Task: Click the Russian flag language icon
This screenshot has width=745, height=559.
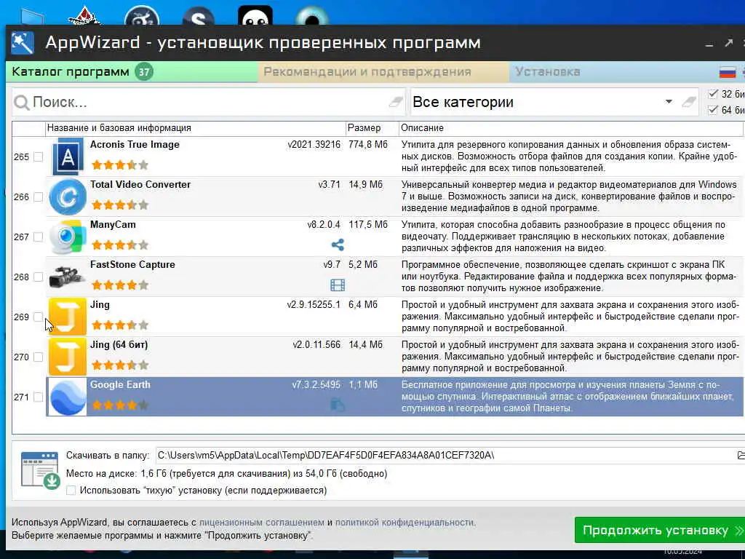Action: 728,72
